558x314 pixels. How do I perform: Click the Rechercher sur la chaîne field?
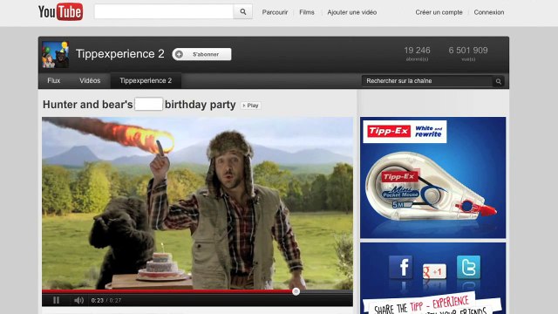coord(427,81)
